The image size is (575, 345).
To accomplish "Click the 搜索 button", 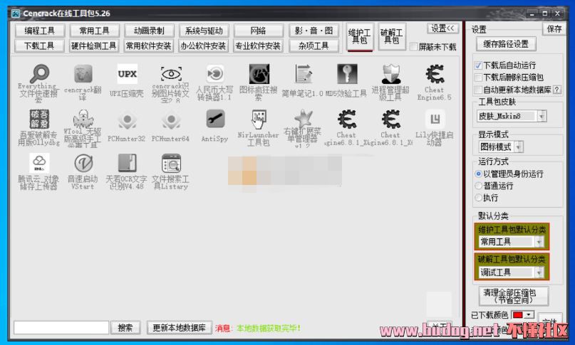I will click(125, 327).
